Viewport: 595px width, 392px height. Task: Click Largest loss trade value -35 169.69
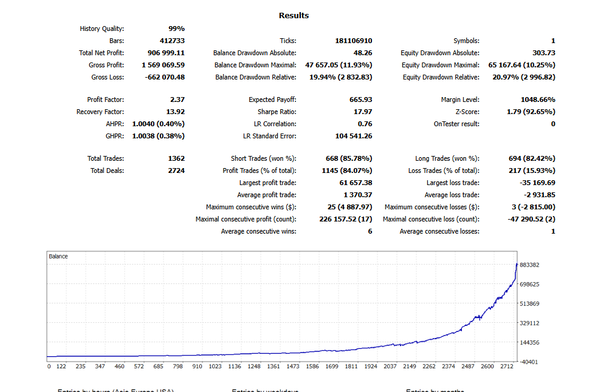click(x=537, y=183)
